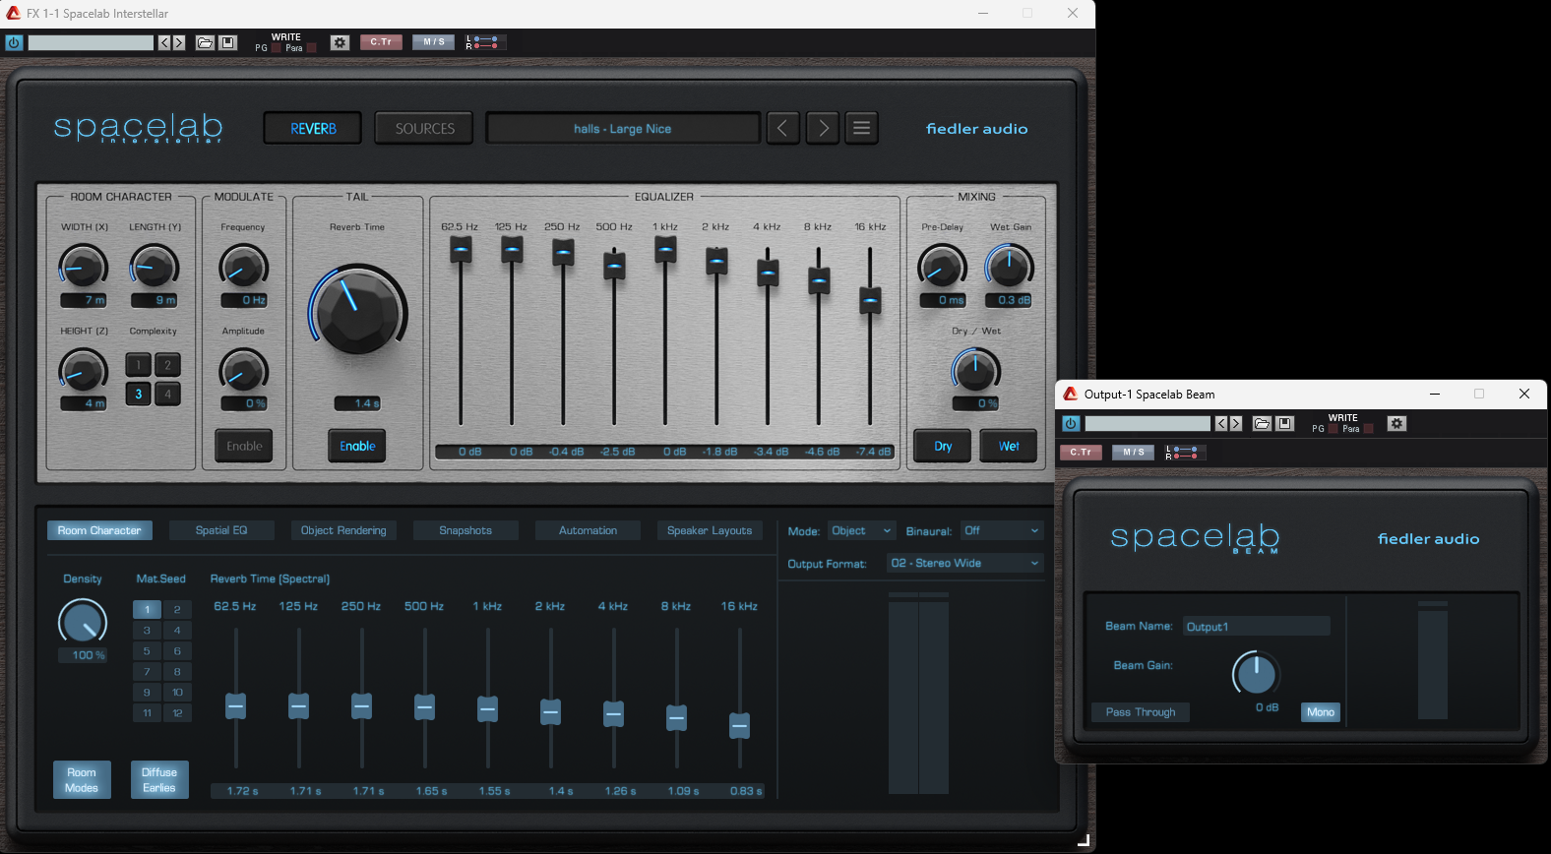This screenshot has width=1551, height=854.
Task: Open gear settings in Beam window
Action: click(1396, 423)
